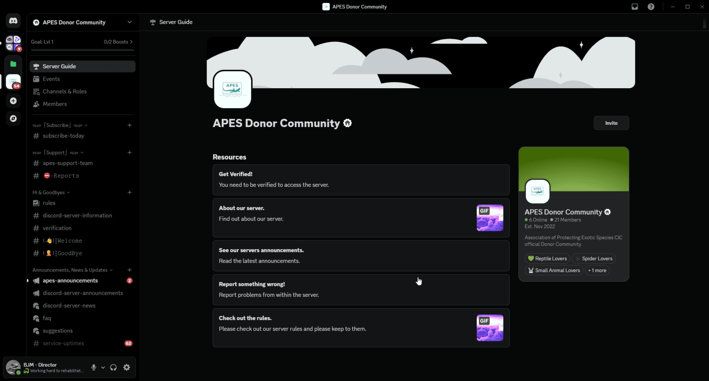Screen dimensions: 709x381
Task: Click GIF thumbnail on About our server
Action: 490,218
